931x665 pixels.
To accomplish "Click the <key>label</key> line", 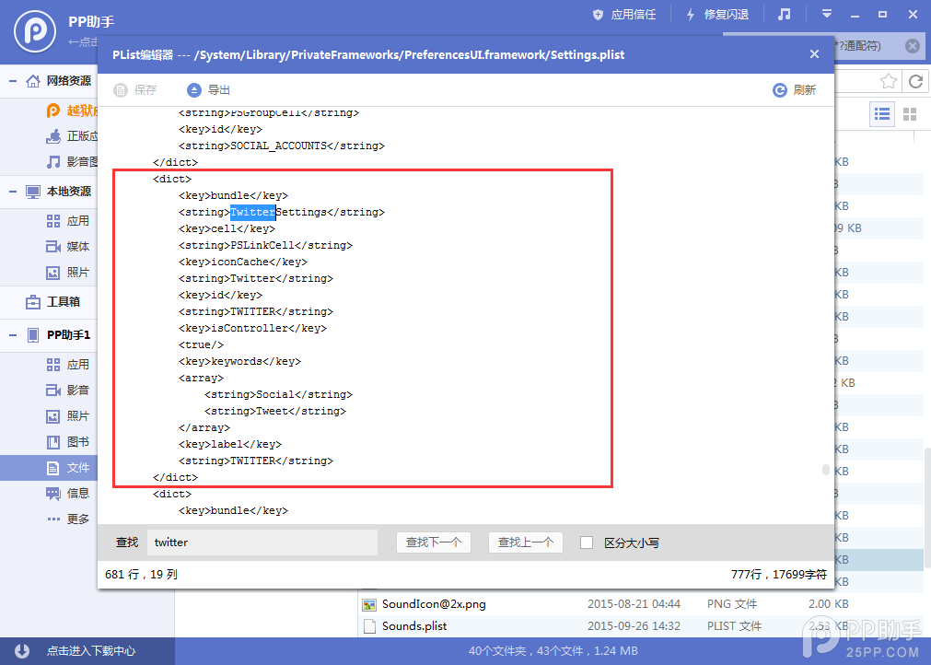I will 230,444.
